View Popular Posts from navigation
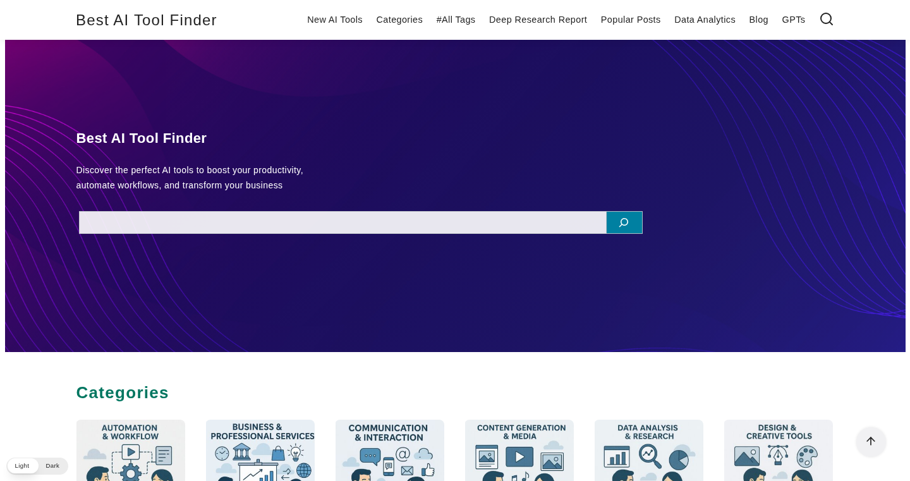 coord(631,20)
